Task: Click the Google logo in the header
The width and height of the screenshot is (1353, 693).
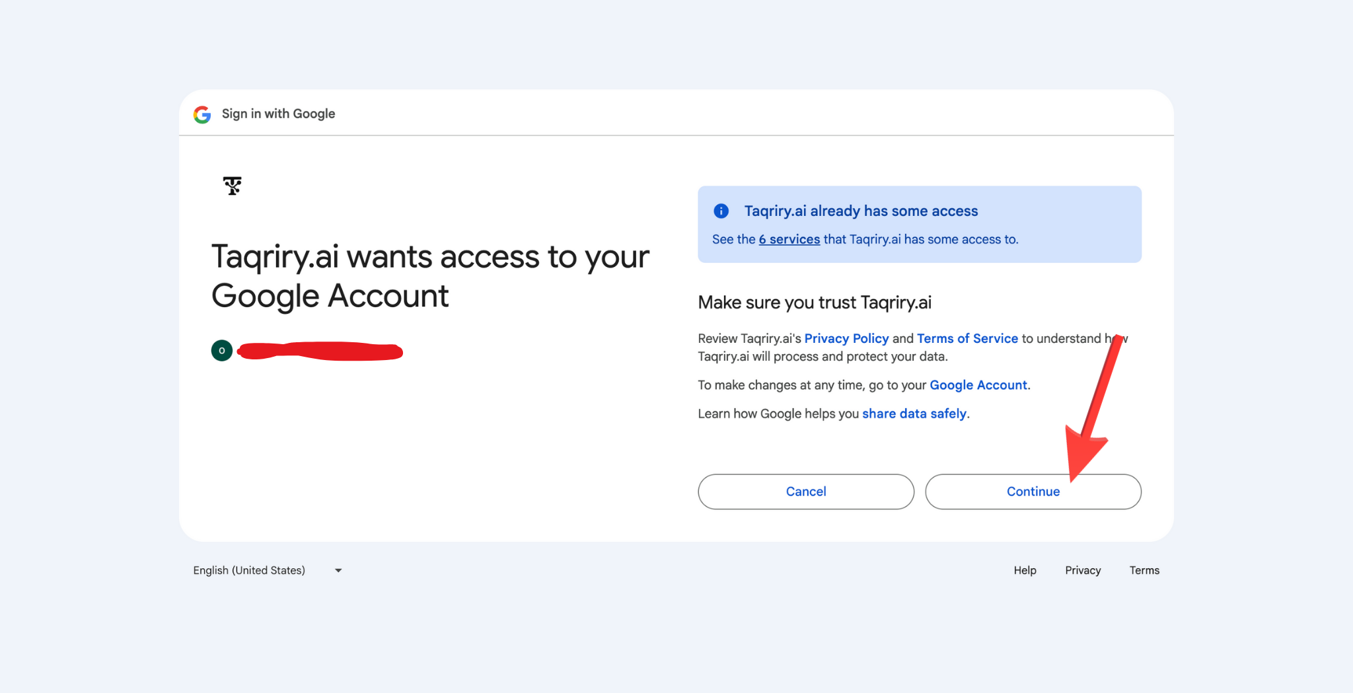Action: tap(202, 114)
